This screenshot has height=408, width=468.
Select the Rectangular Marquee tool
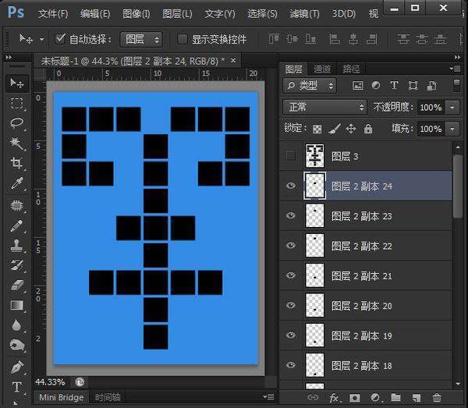click(16, 103)
